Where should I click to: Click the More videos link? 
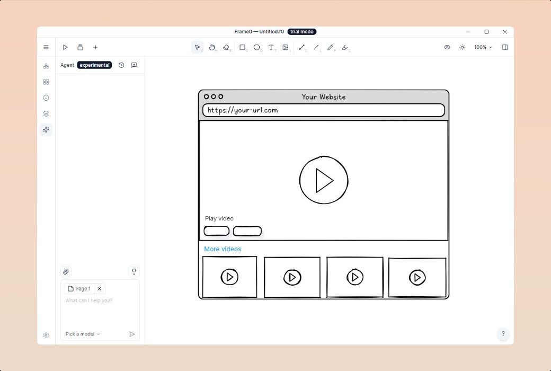click(x=223, y=249)
